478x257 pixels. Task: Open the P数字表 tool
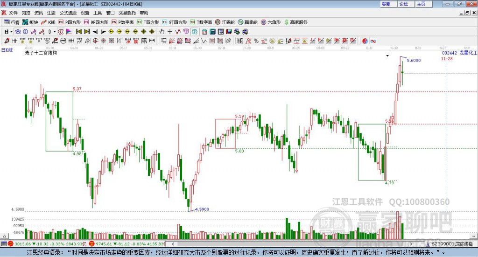click(123, 22)
